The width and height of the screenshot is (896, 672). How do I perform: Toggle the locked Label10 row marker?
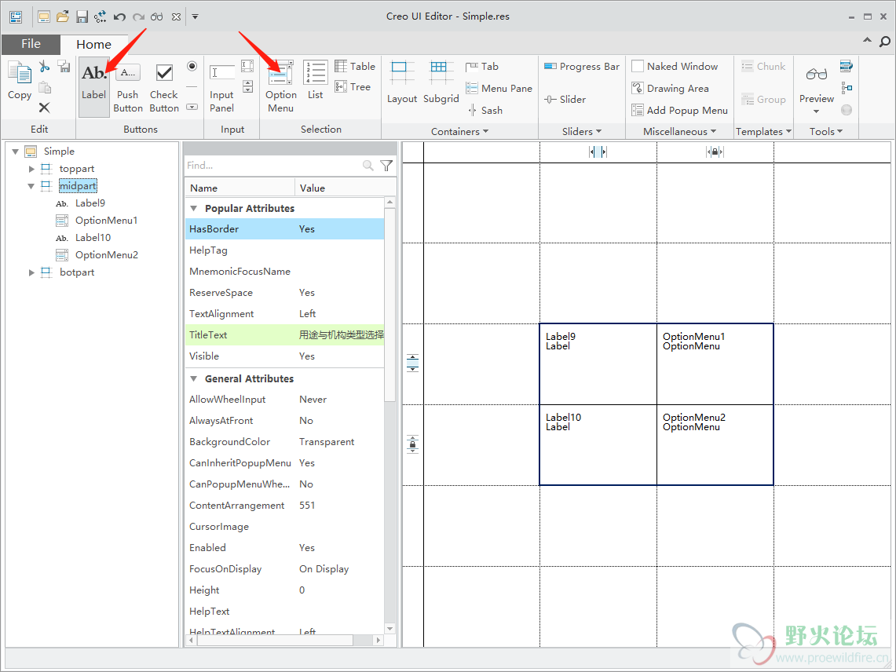(412, 444)
